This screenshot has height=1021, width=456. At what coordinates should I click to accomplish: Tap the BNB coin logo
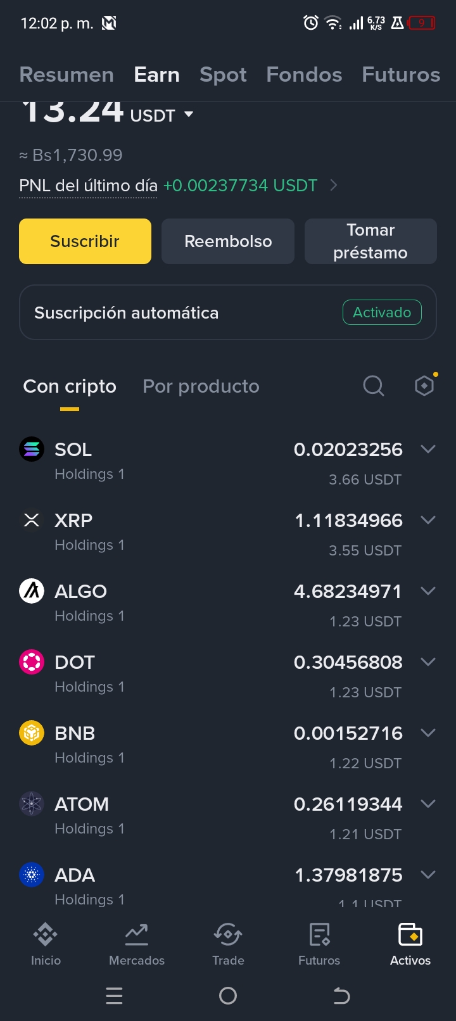(32, 733)
